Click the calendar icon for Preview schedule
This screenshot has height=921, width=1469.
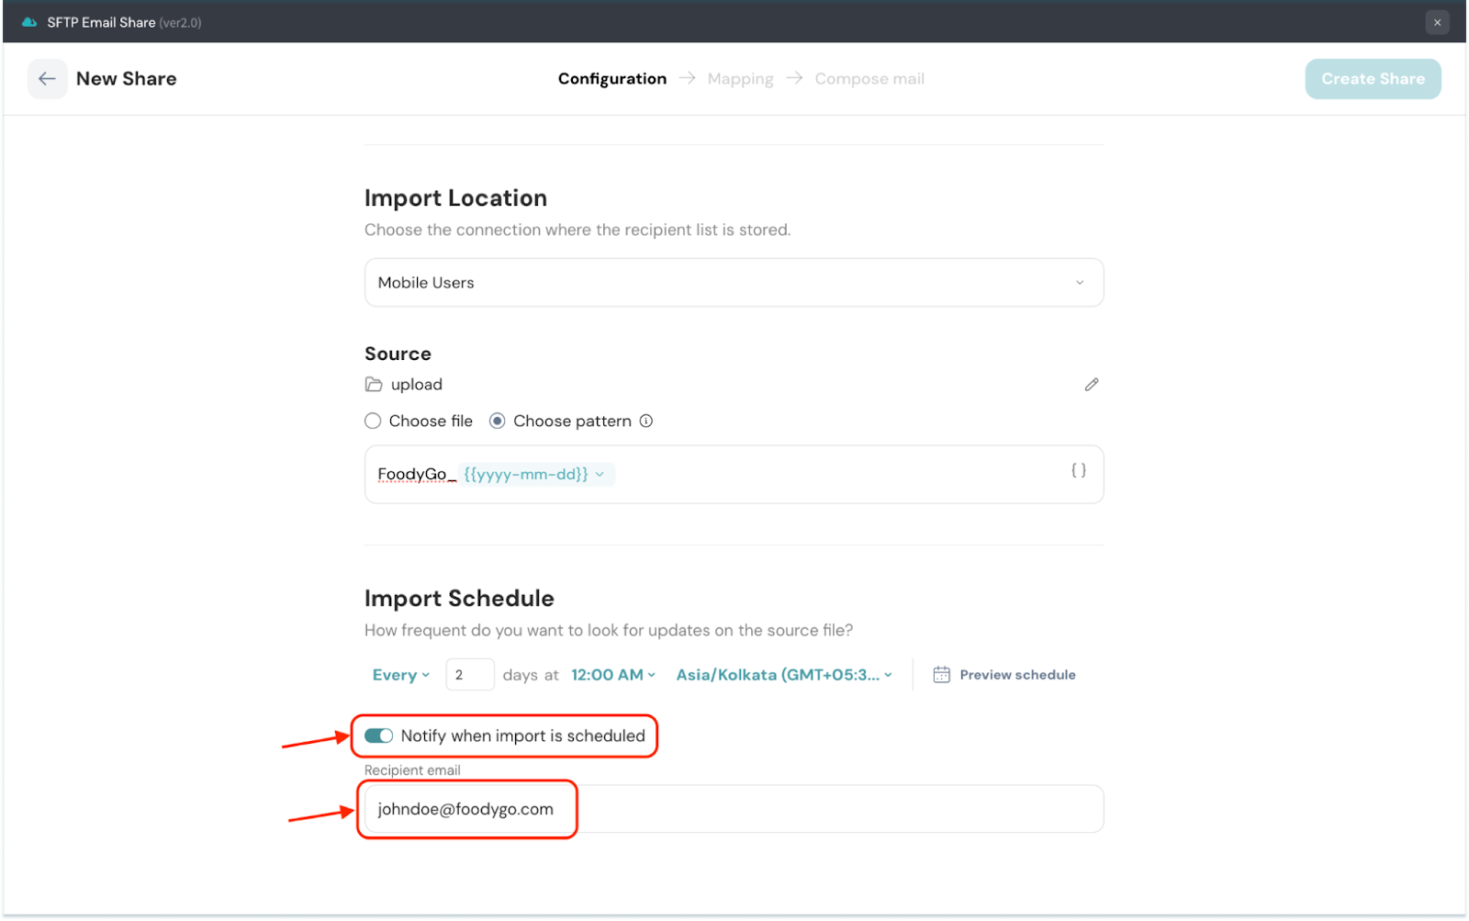click(941, 675)
